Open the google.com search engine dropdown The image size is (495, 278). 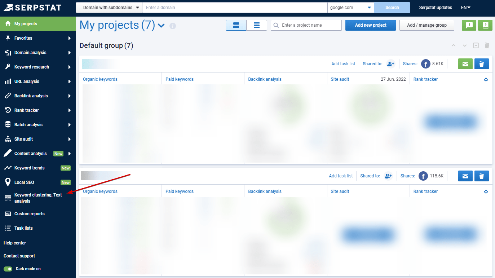[351, 7]
